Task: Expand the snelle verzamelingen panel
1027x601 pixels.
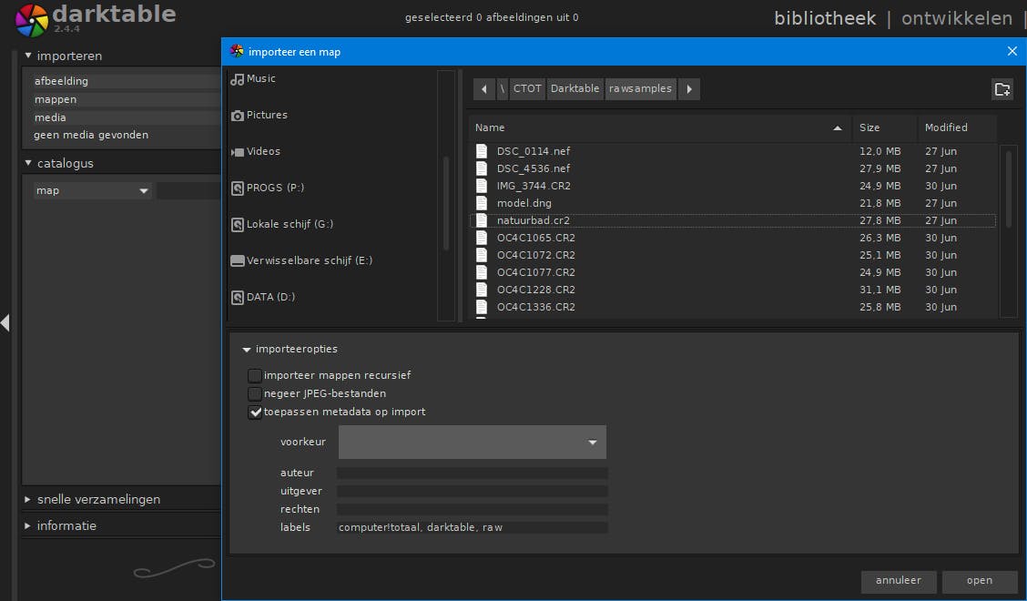Action: coord(98,500)
